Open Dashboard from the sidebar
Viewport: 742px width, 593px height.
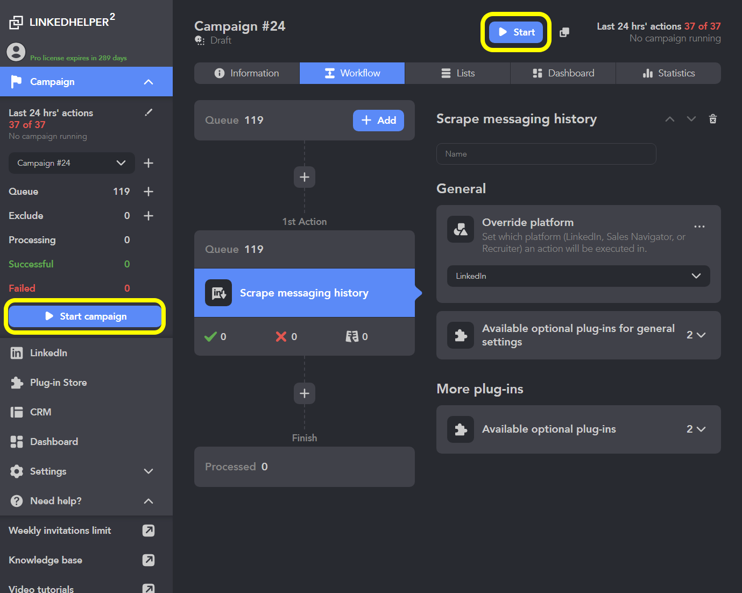[x=86, y=442]
